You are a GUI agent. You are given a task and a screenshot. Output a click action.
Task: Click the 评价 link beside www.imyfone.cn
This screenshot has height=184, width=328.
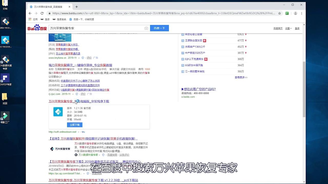(89, 58)
